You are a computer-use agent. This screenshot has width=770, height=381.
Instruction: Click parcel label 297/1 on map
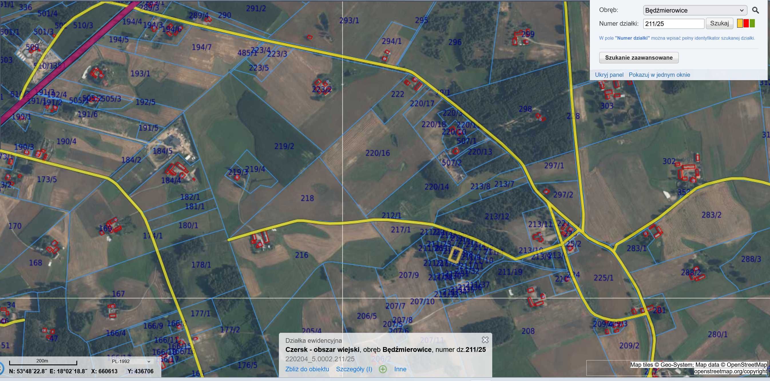554,166
